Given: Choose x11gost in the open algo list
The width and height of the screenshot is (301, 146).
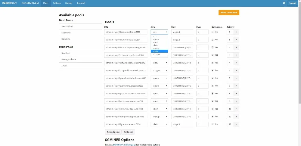Looking at the screenshot, I should 159,54.
